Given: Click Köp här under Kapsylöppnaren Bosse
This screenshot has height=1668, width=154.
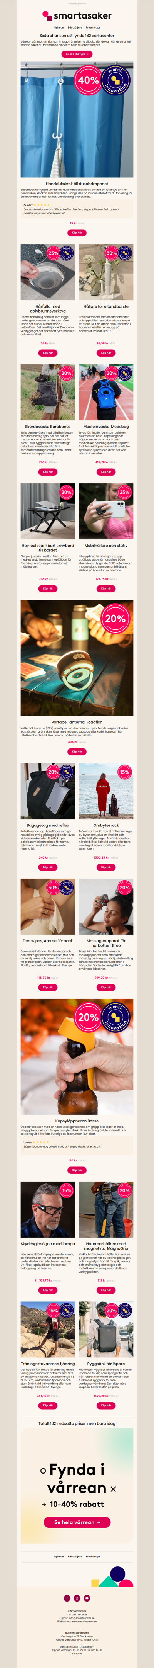Looking at the screenshot, I should [77, 1170].
